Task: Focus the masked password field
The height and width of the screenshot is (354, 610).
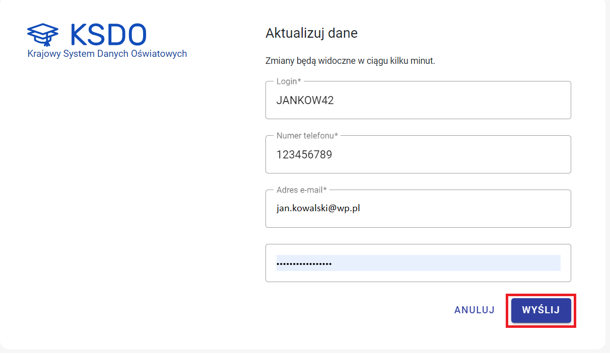Action: (418, 263)
